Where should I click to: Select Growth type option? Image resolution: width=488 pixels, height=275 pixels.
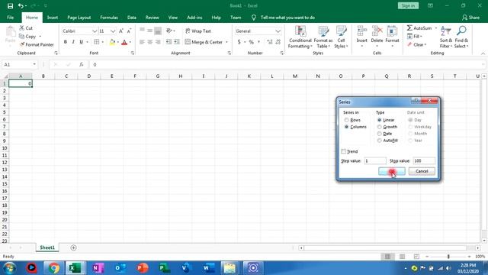click(x=379, y=127)
